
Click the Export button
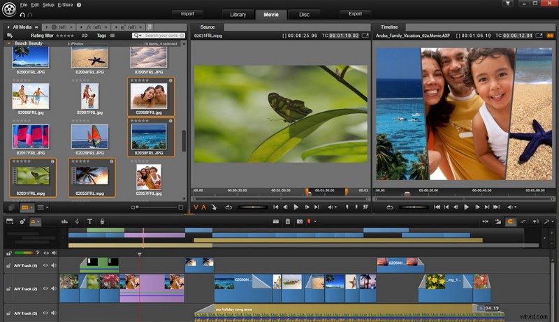tap(355, 13)
